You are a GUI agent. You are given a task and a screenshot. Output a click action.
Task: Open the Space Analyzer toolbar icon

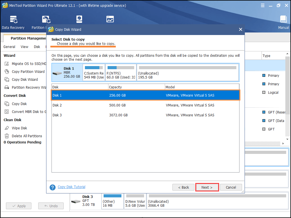tap(110, 19)
